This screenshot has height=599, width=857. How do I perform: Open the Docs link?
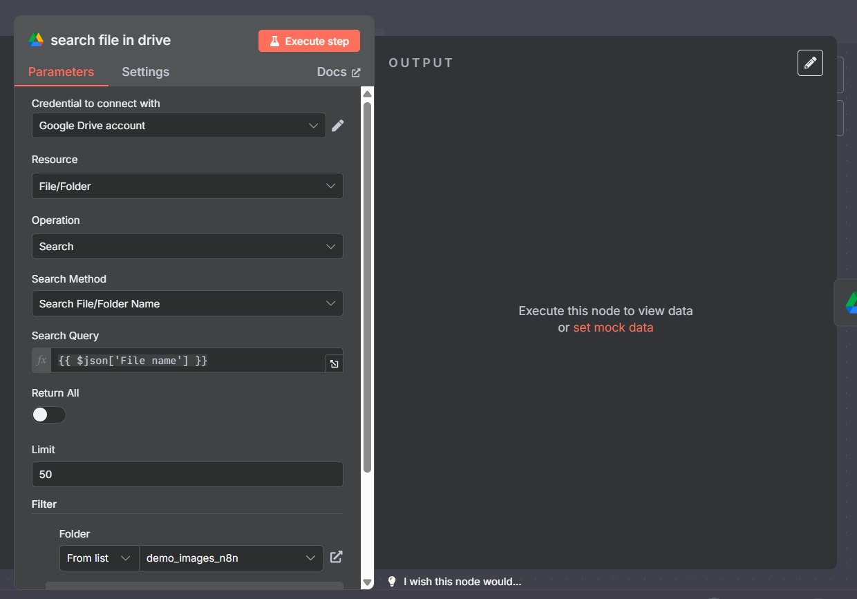pos(339,72)
